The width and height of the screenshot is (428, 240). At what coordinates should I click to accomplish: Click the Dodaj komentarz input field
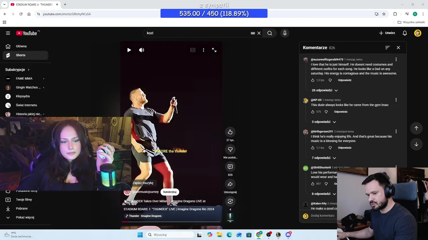coord(324,216)
